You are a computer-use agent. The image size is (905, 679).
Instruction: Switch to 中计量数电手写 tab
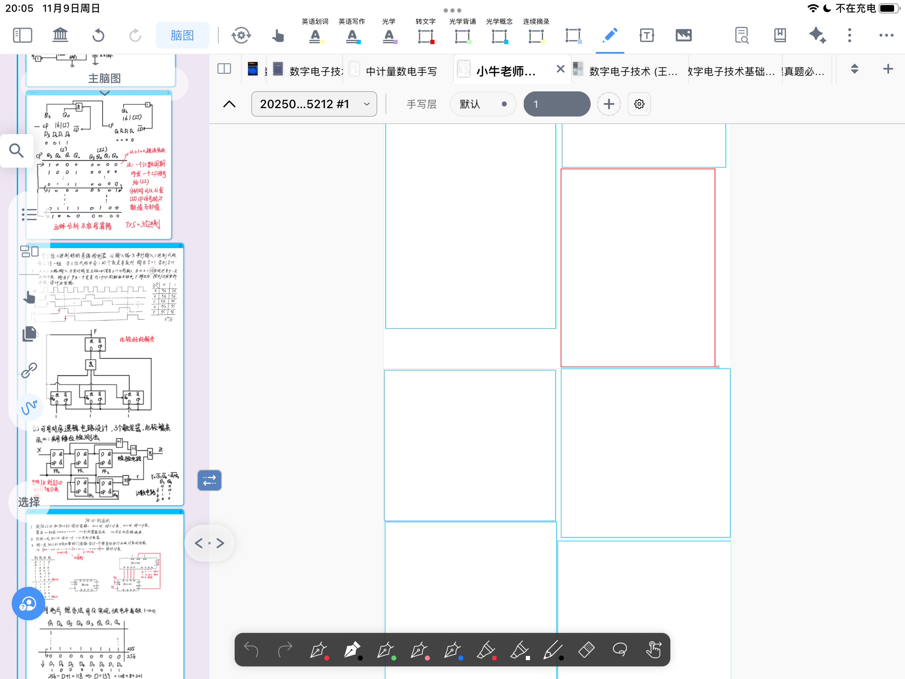400,71
